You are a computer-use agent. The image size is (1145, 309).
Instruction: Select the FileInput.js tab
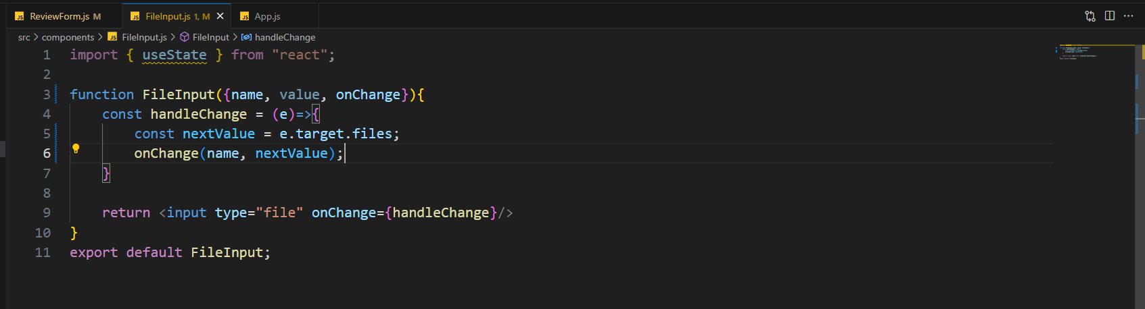click(177, 16)
